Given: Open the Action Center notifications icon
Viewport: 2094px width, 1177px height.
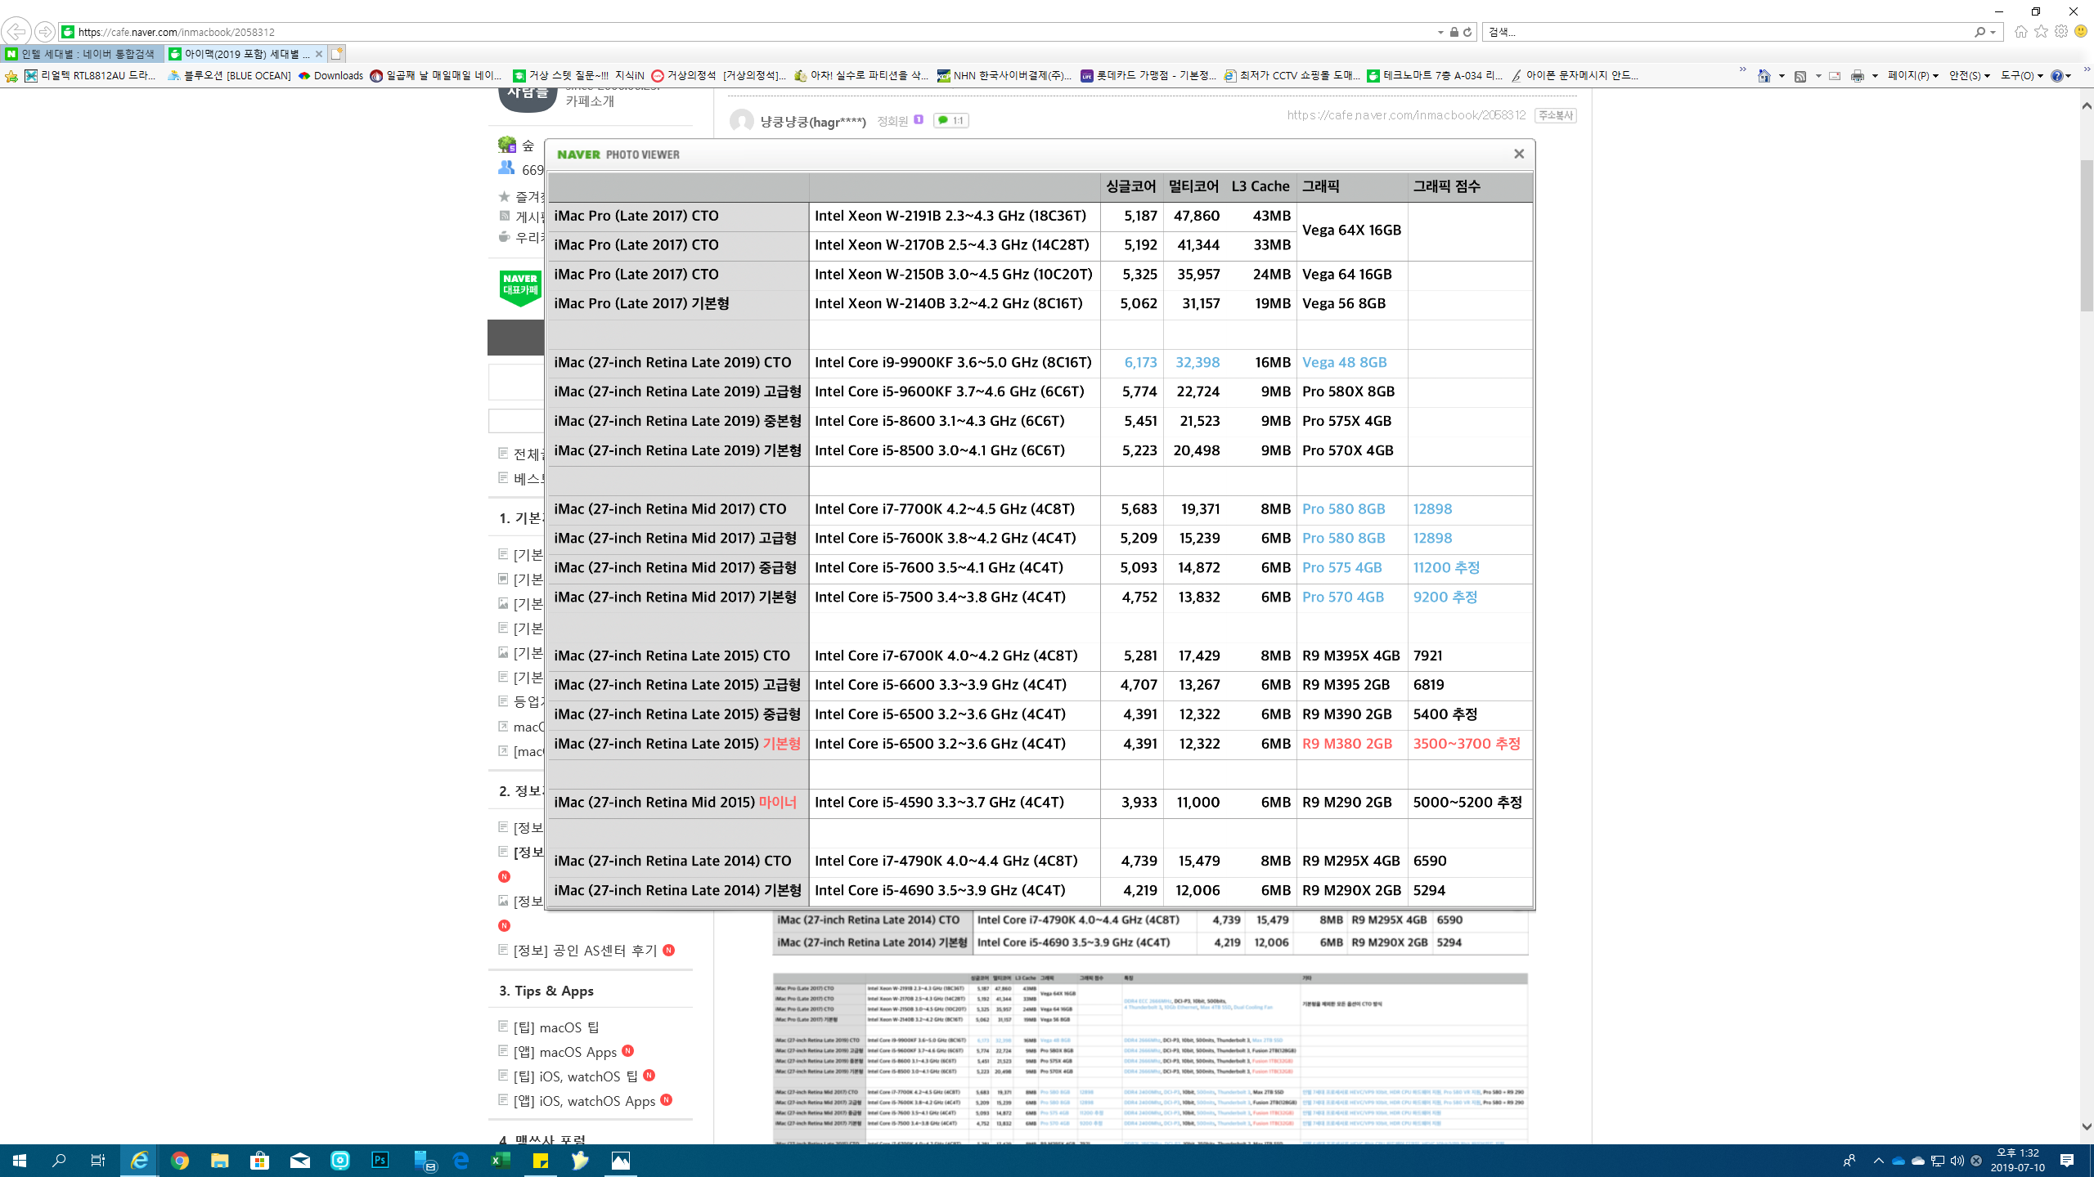Looking at the screenshot, I should [2067, 1160].
